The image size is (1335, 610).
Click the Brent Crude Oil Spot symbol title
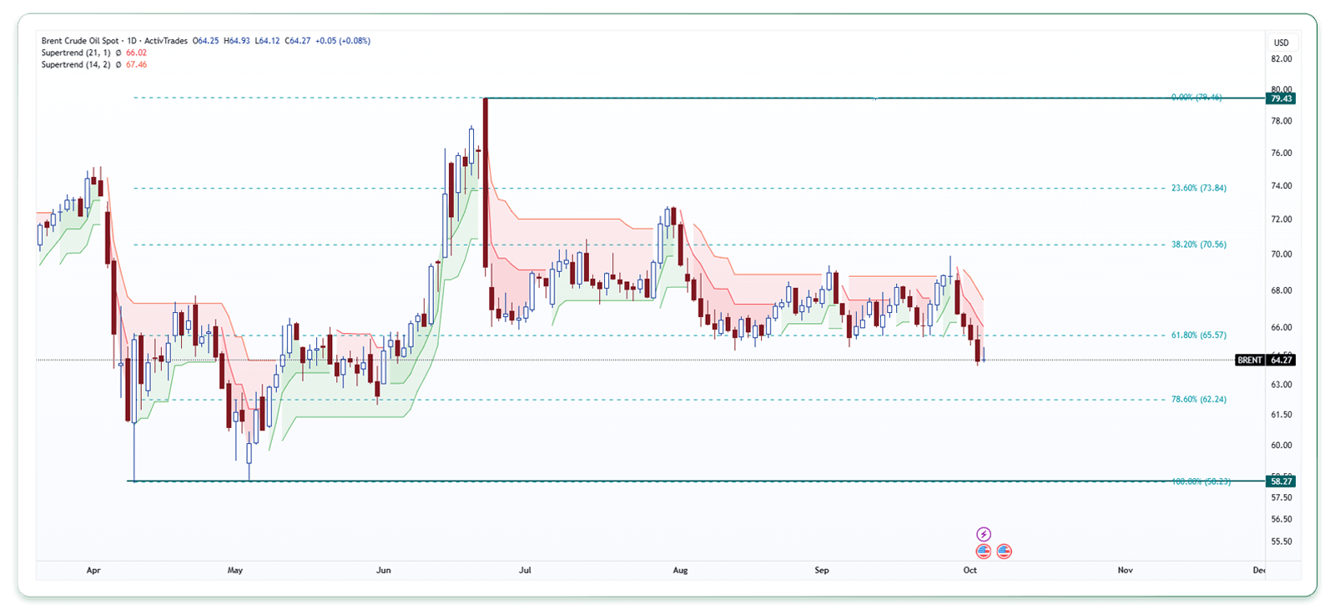click(x=80, y=41)
